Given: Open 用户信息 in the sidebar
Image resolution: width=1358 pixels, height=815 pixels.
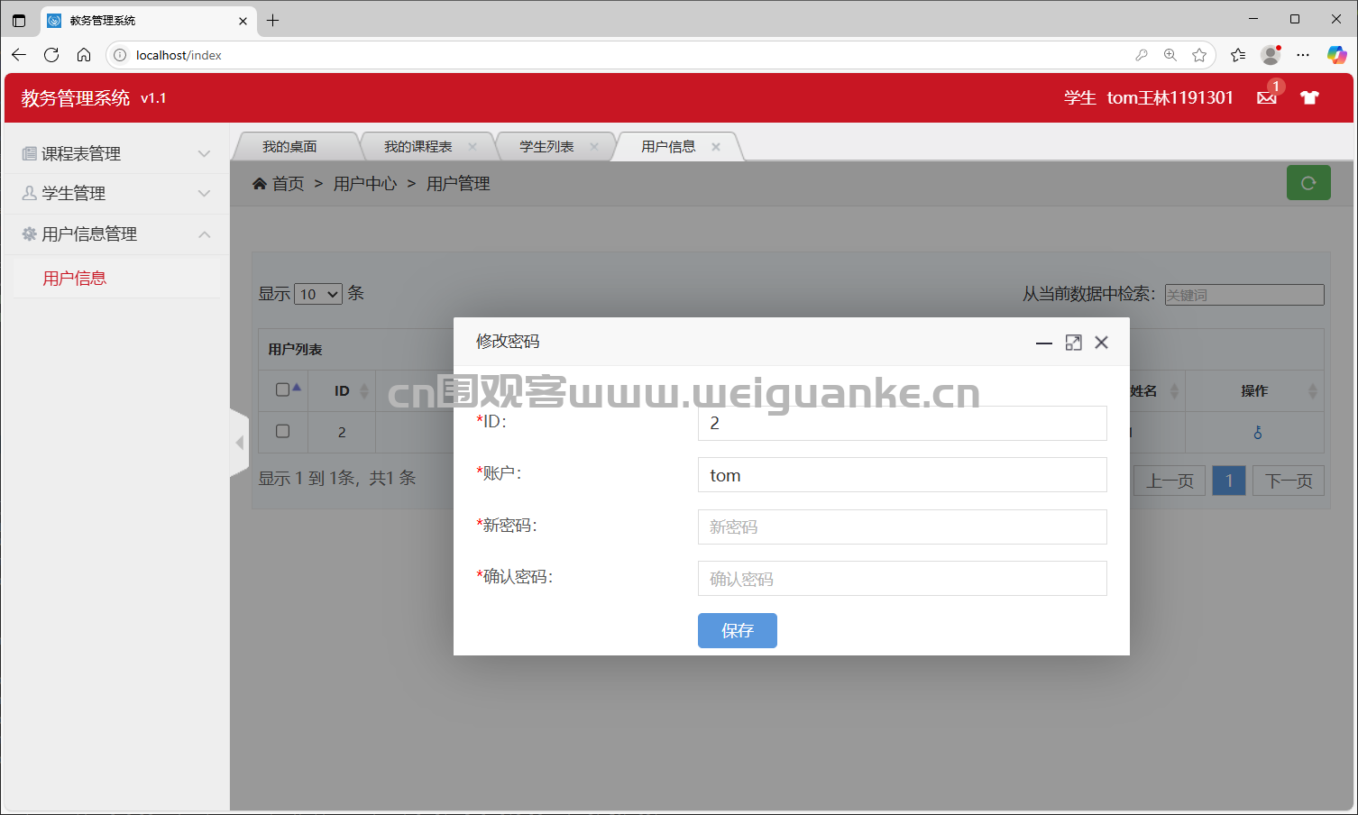Looking at the screenshot, I should click(75, 279).
